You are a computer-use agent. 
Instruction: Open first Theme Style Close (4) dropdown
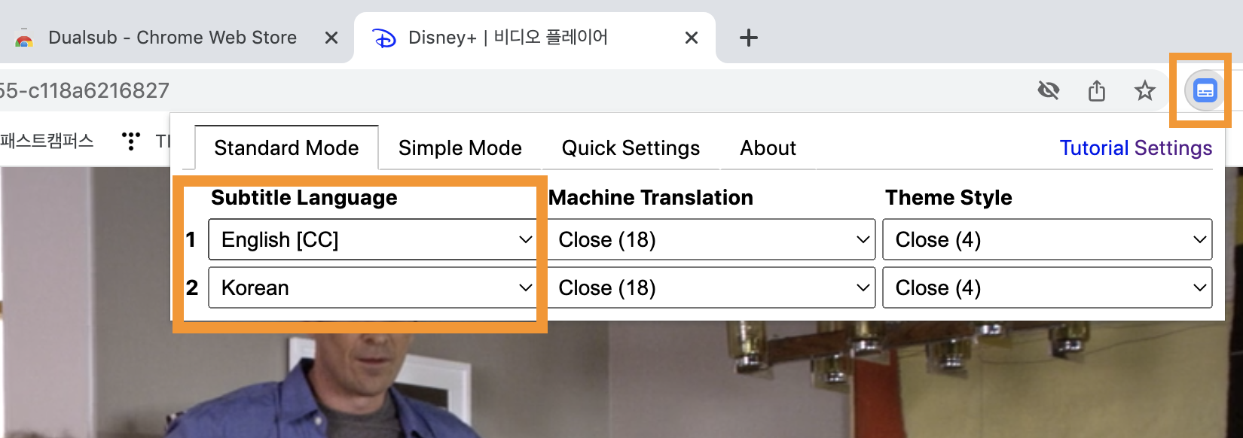(x=1047, y=239)
